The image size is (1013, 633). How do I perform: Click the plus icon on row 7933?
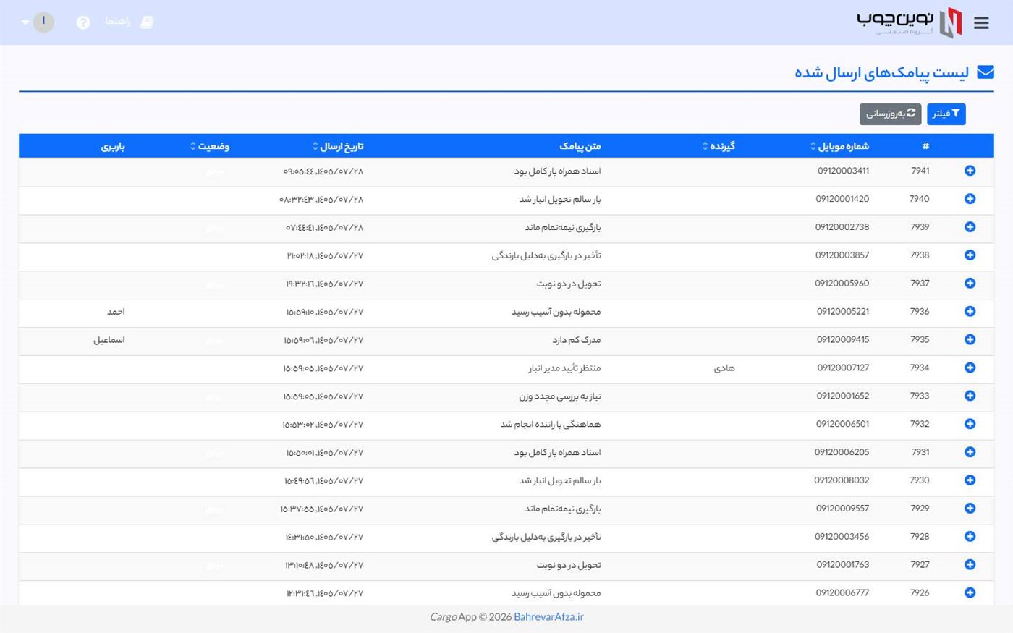[970, 396]
